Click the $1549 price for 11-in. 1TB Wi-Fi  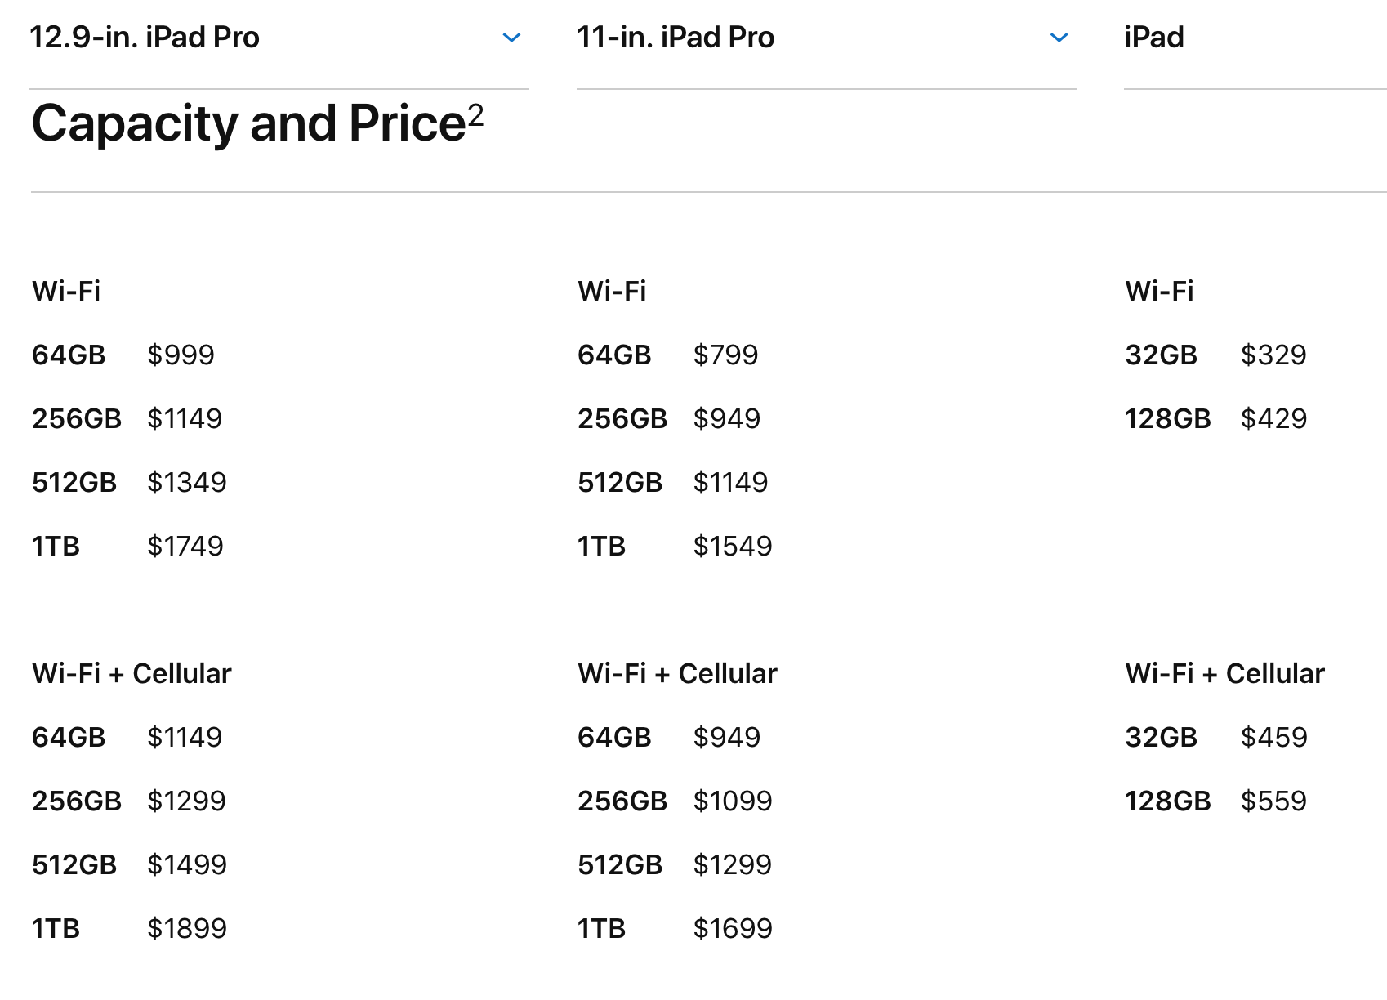click(732, 546)
